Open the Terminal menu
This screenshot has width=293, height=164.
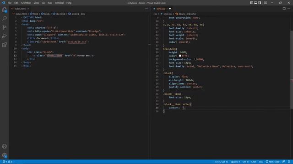pos(59,3)
